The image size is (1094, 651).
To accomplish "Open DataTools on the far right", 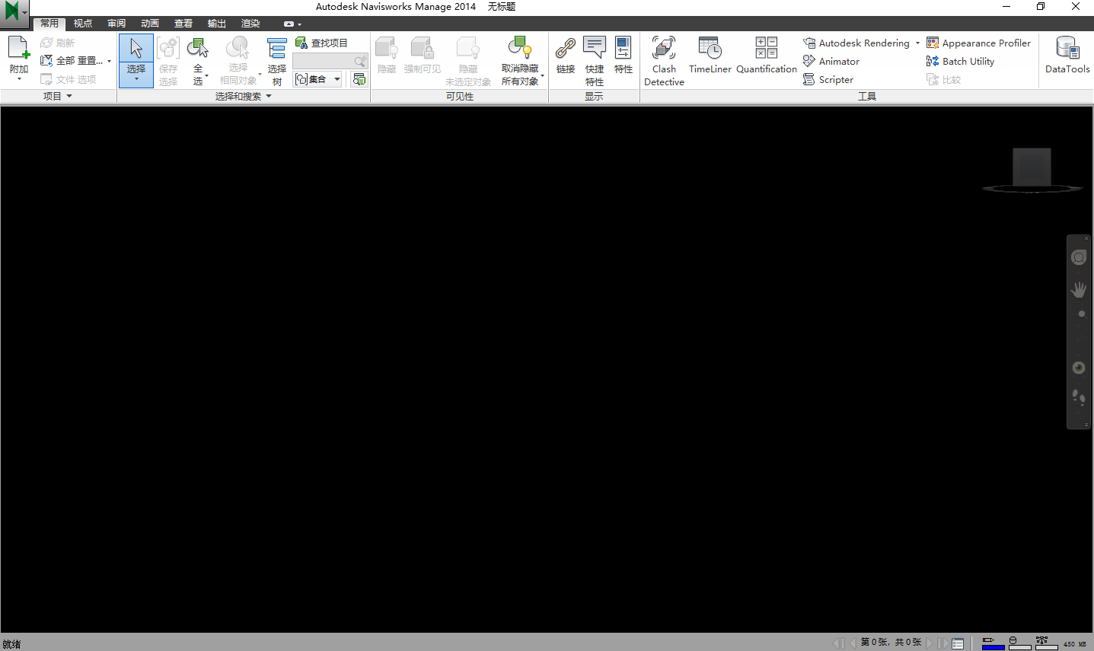I will (x=1066, y=57).
